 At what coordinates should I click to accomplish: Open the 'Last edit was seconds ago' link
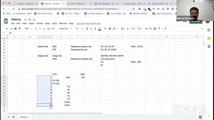88,23
